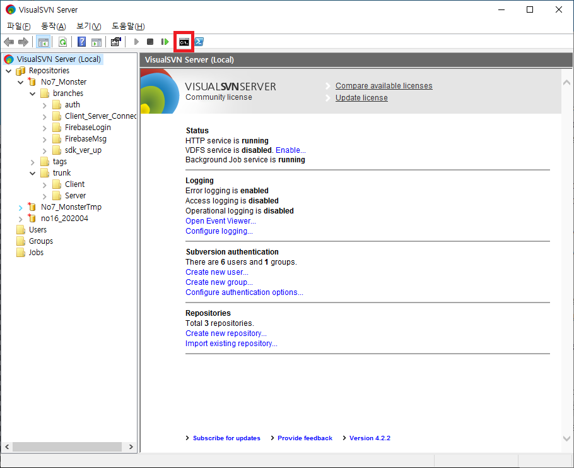Select the branches folder
The width and height of the screenshot is (574, 468).
click(x=68, y=93)
